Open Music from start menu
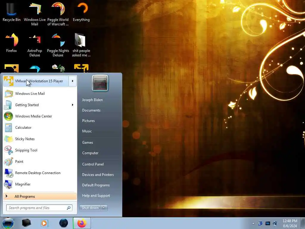Screen dimensions: 305x229 (87, 131)
